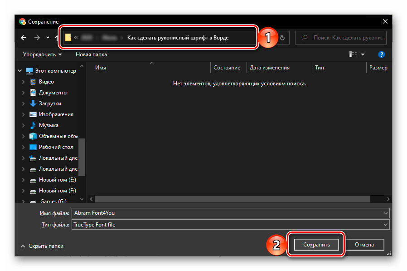407x271 pixels.
Task: Click the Refresh folder icon
Action: pos(282,38)
